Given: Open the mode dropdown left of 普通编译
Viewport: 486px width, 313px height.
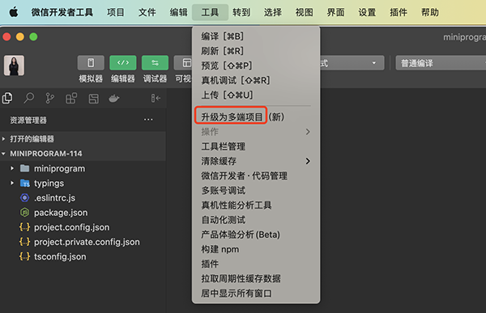Looking at the screenshot, I should coord(352,63).
